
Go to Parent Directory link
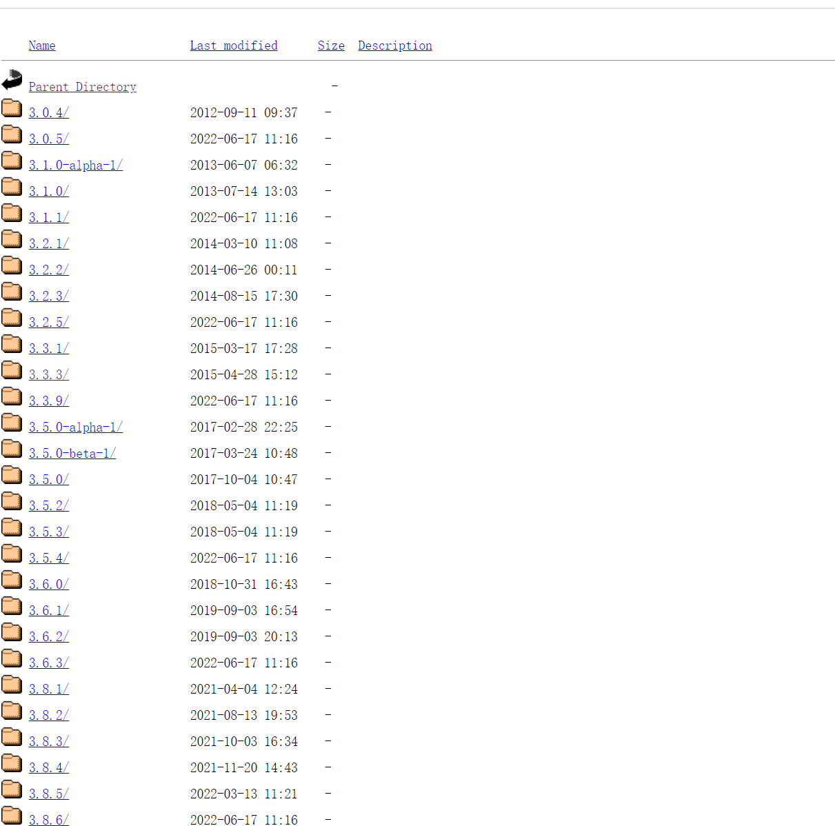click(x=83, y=87)
